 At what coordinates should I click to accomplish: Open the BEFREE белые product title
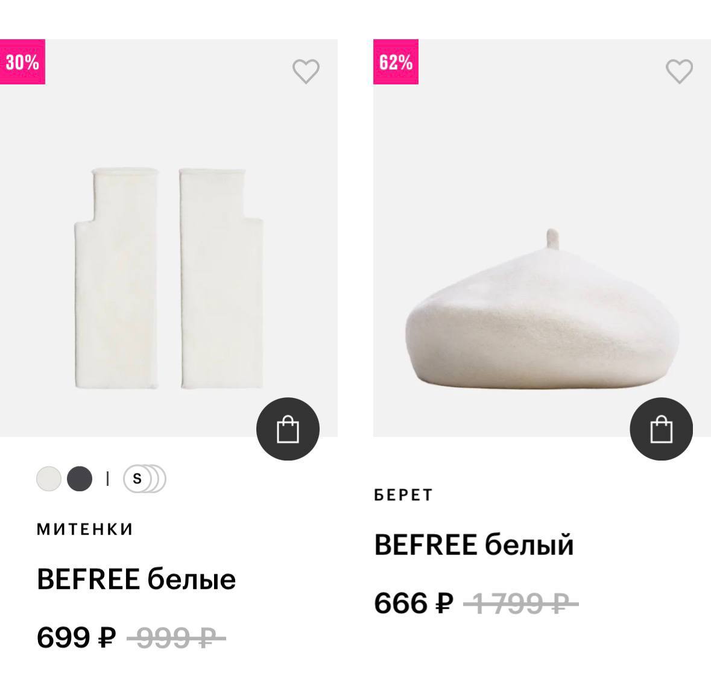[136, 579]
